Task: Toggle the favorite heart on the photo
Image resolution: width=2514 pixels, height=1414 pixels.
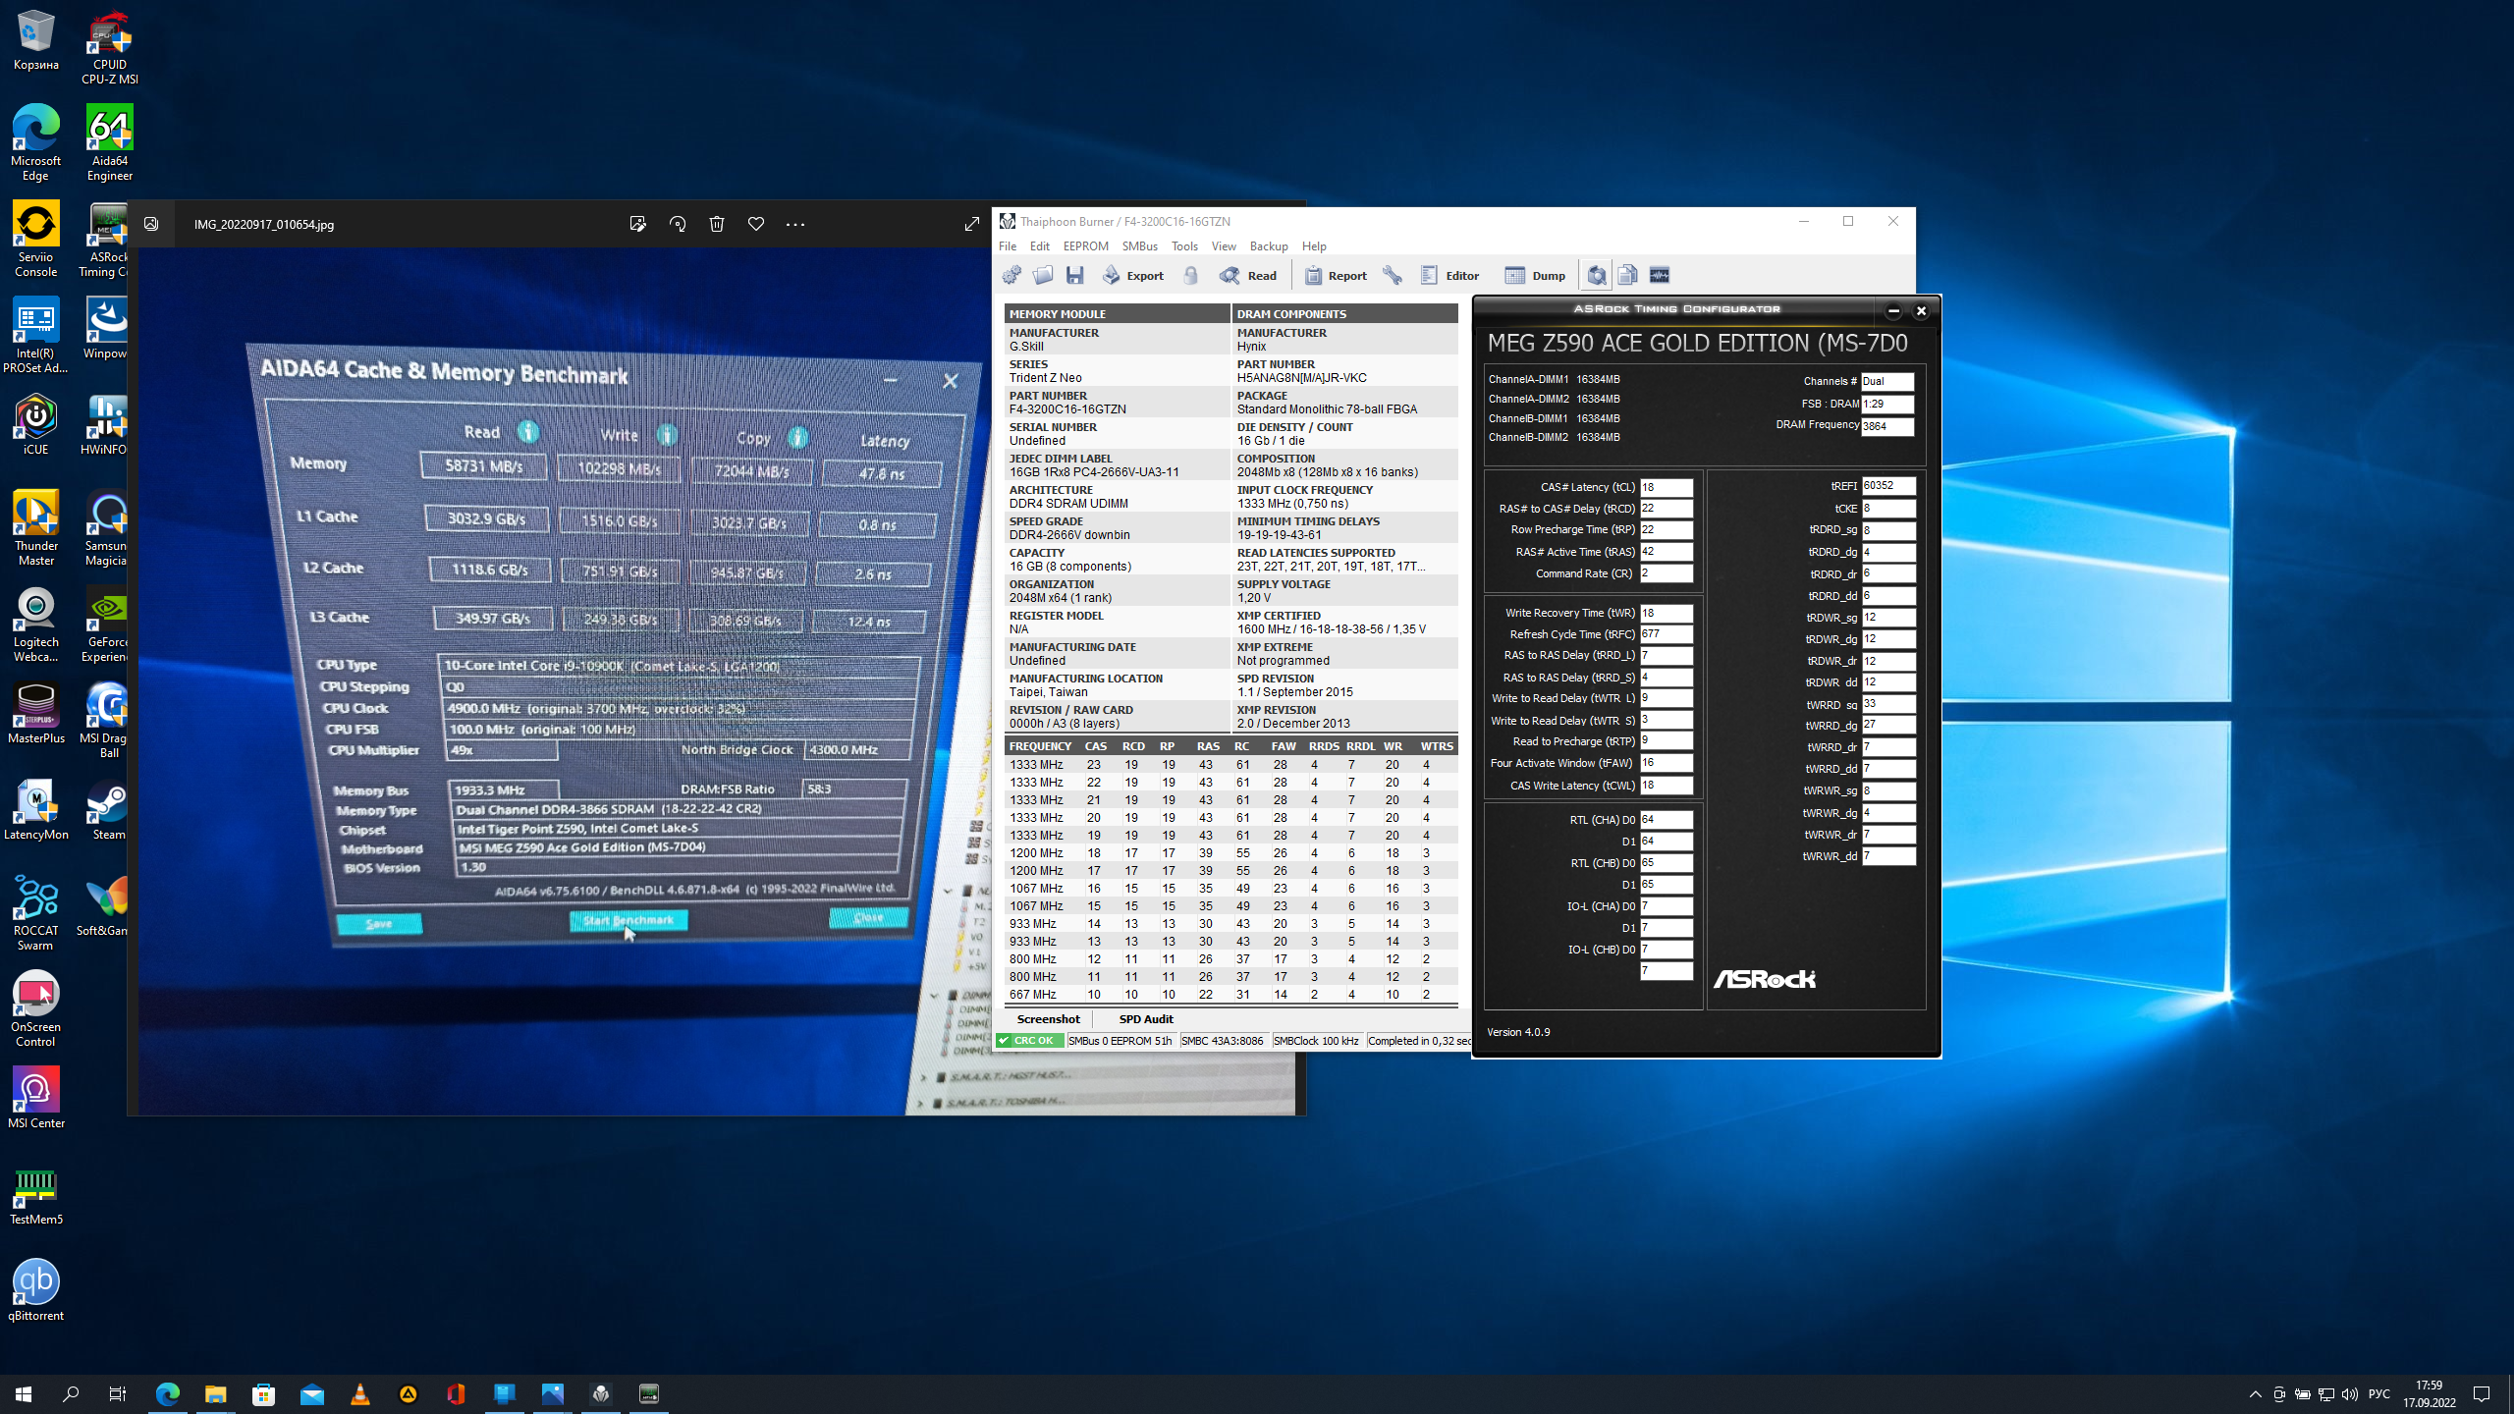Action: (x=756, y=225)
